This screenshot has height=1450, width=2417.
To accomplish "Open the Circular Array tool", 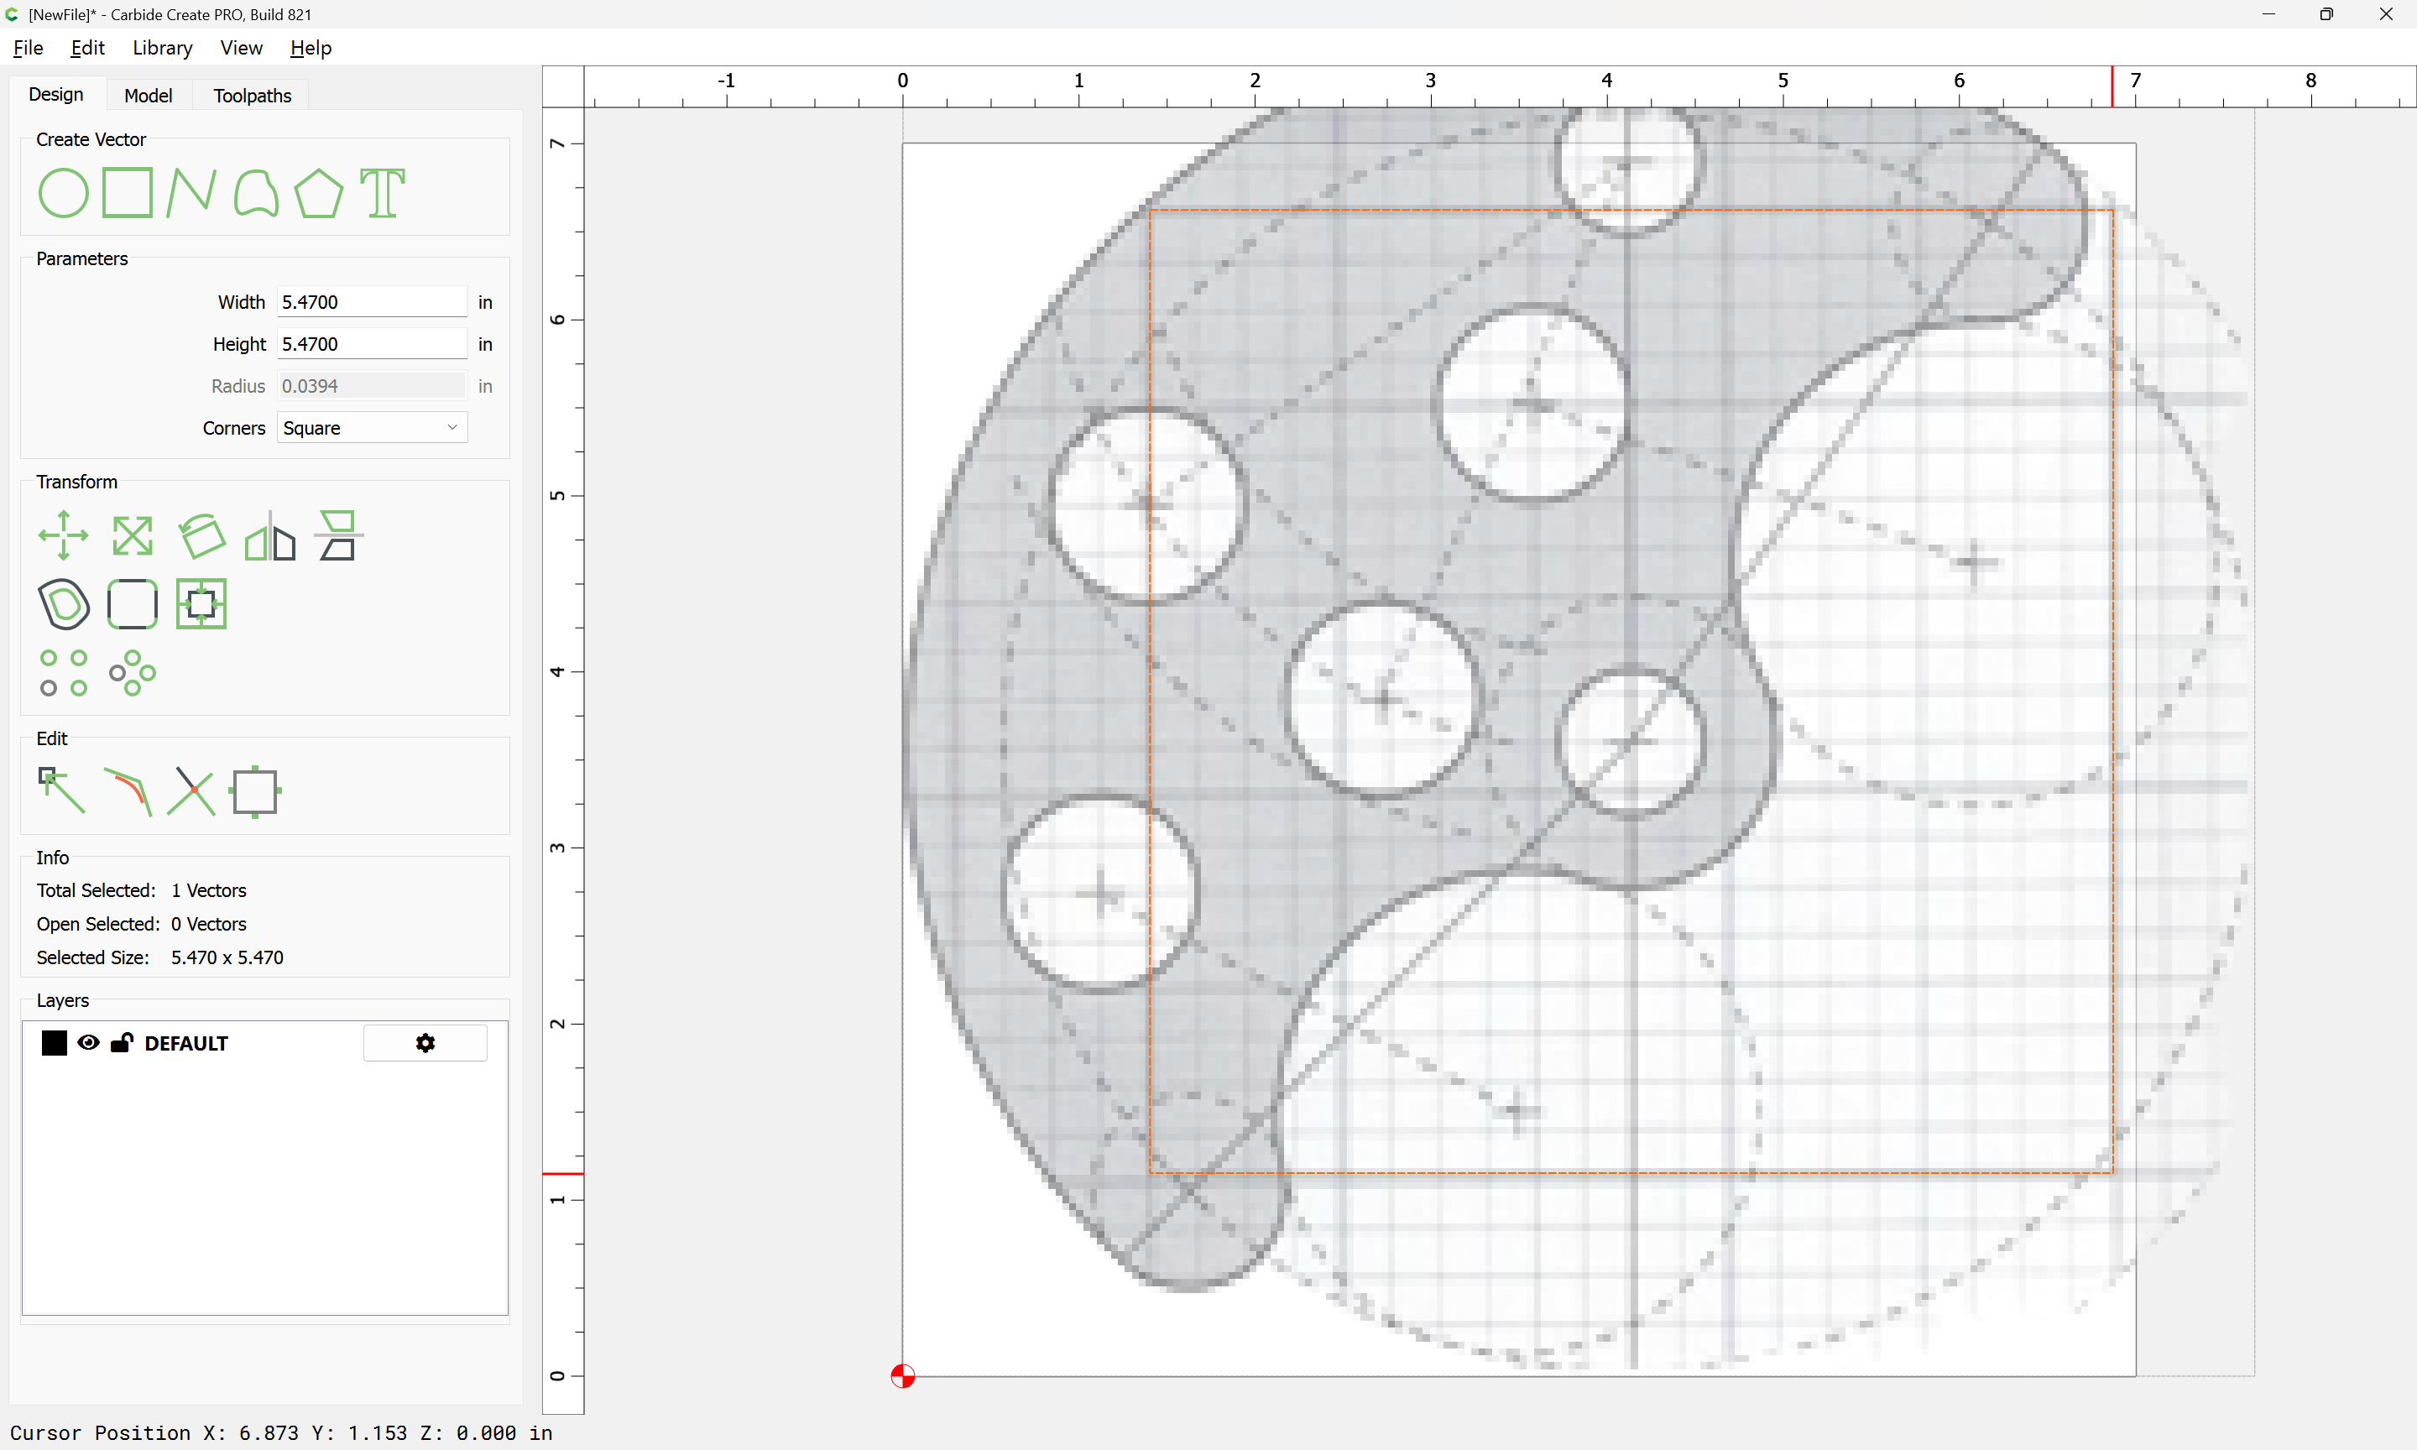I will click(133, 673).
